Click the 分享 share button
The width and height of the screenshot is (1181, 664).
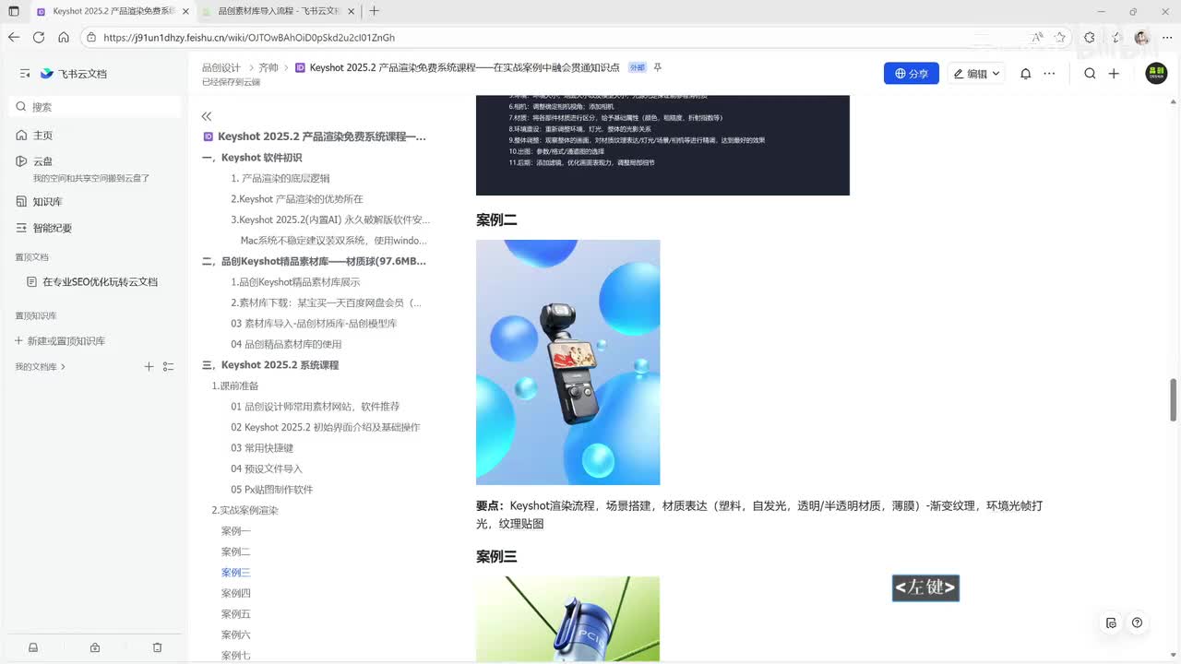pos(912,74)
